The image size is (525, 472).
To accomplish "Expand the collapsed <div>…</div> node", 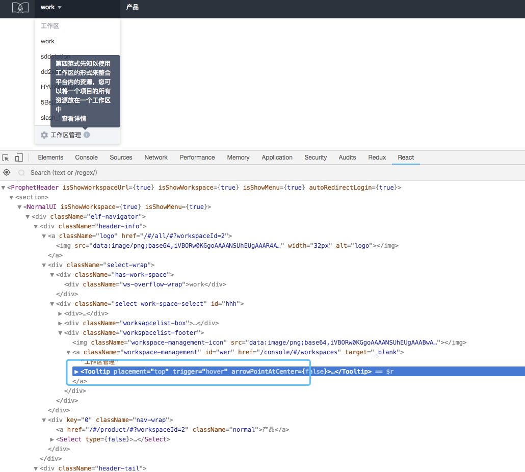I will click(60, 313).
